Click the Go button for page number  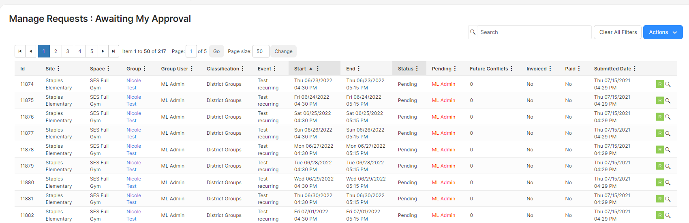coord(216,51)
